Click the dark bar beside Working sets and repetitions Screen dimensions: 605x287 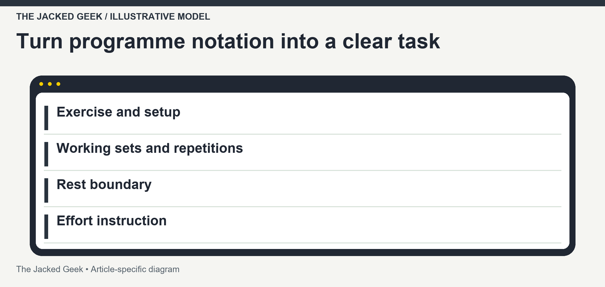pos(46,154)
